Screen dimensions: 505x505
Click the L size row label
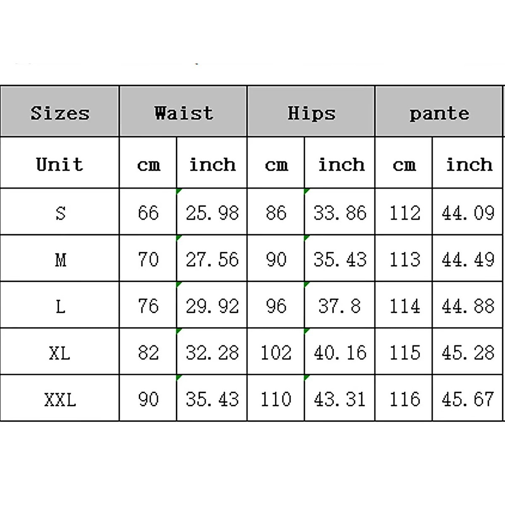(x=60, y=306)
